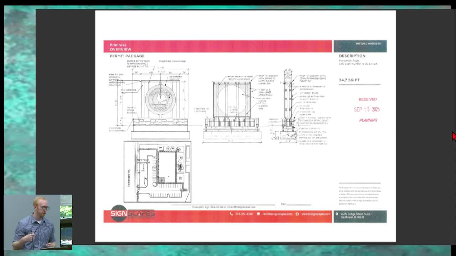Open the website link in the footer

pos(316,214)
